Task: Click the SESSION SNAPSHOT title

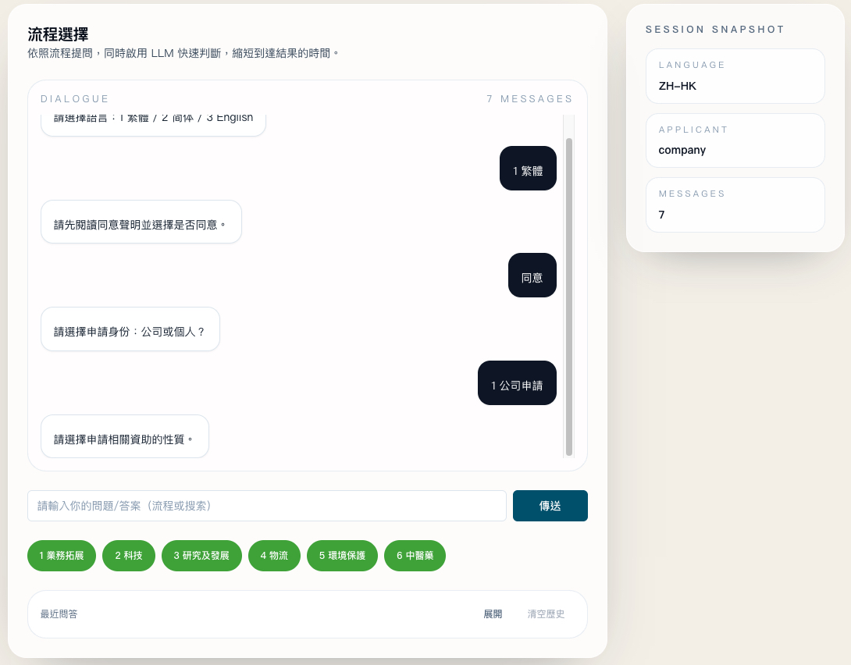Action: click(x=715, y=30)
